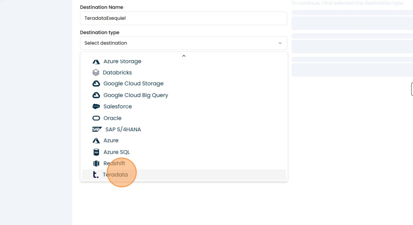Viewport: 413px width, 225px height.
Task: Pick the Azure option label
Action: (111, 140)
